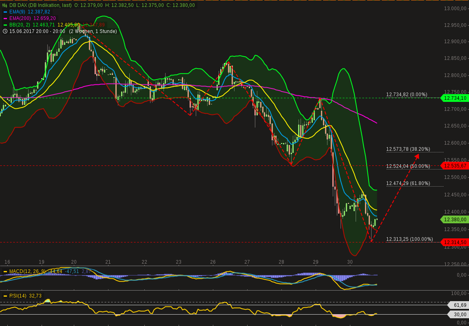The width and height of the screenshot is (469, 326).
Task: Click Fibonacci label 12.734,82 (0.00%)
Action: point(407,95)
